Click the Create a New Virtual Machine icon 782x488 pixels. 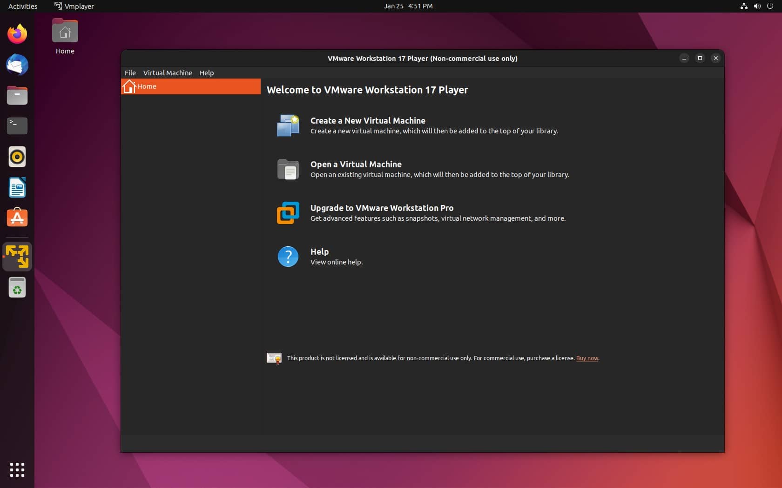click(x=288, y=125)
